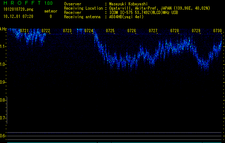Click the 0723 time marker
Screen dimensions: 225x143
(x=67, y=31)
